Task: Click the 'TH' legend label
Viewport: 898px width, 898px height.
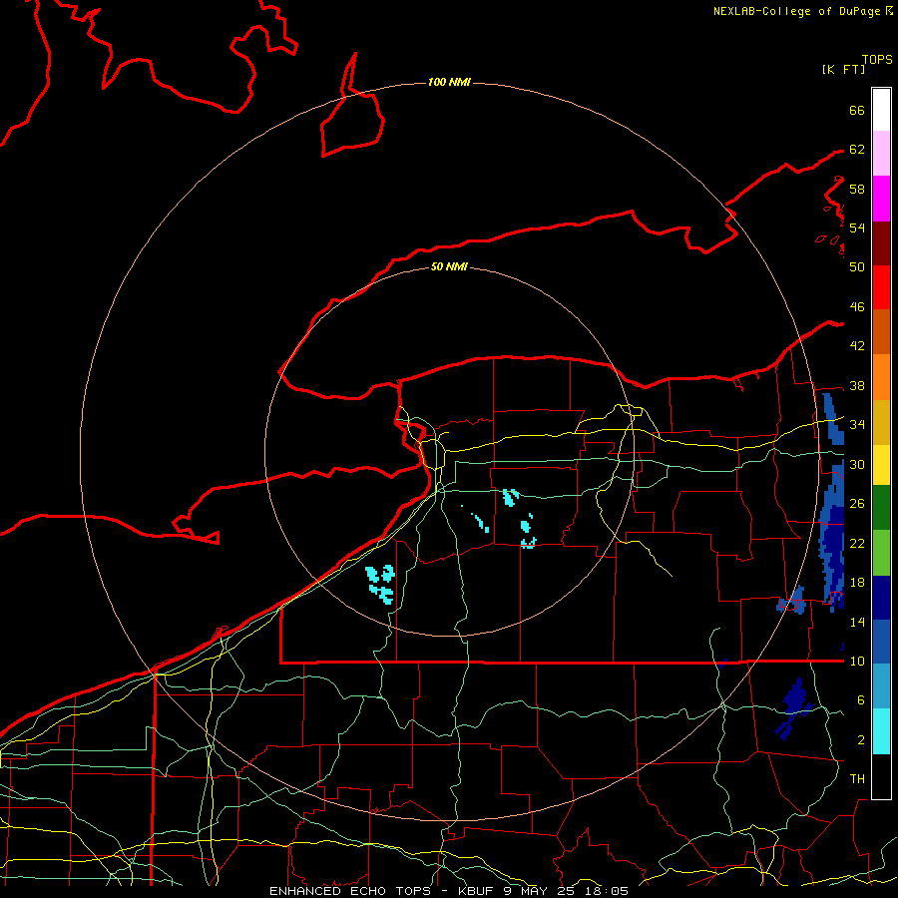Action: tap(857, 778)
